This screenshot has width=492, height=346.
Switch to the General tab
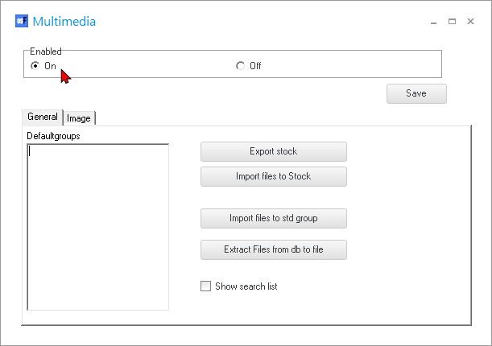42,117
